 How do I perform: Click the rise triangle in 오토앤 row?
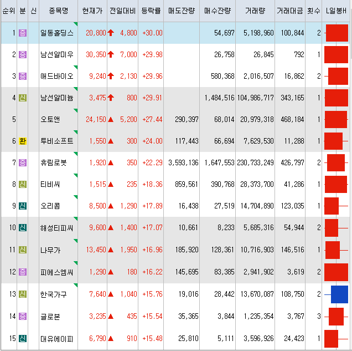(x=111, y=119)
